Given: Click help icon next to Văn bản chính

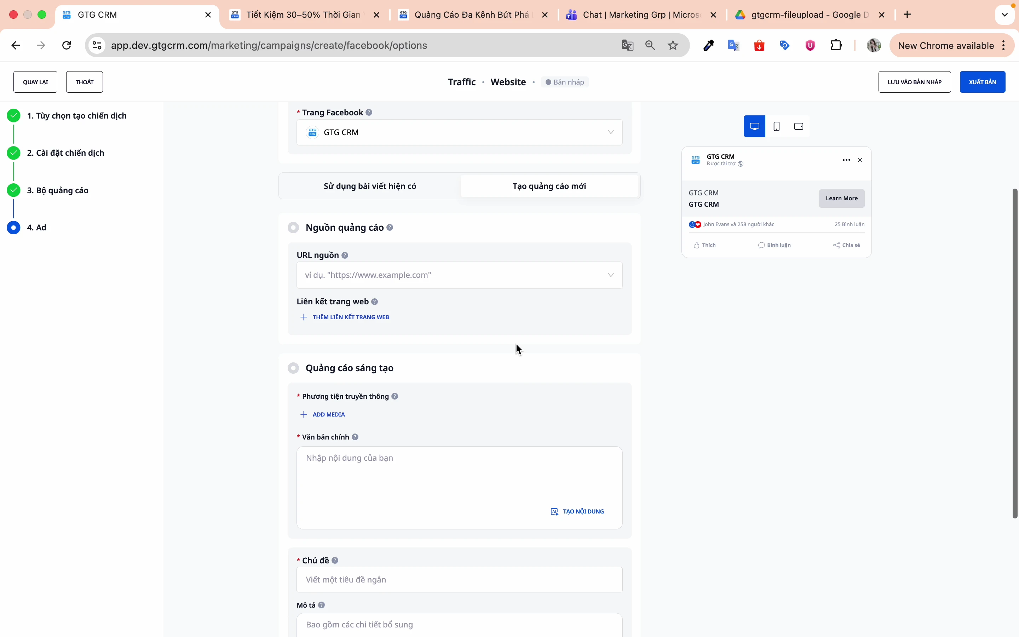Looking at the screenshot, I should 355,437.
